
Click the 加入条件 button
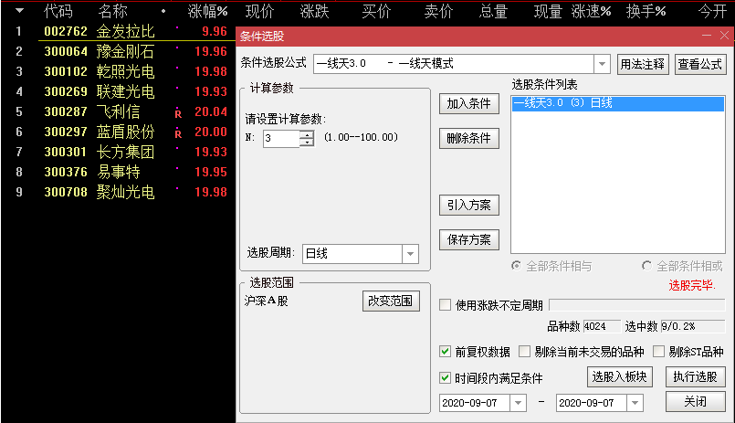pyautogui.click(x=468, y=103)
